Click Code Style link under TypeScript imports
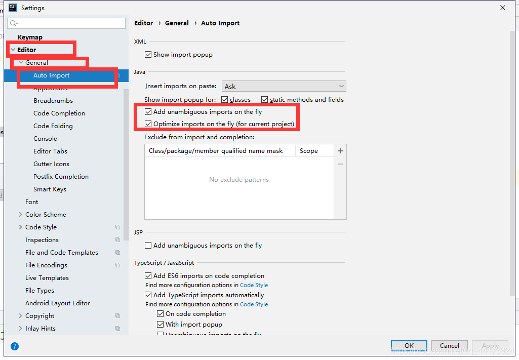 click(x=254, y=304)
